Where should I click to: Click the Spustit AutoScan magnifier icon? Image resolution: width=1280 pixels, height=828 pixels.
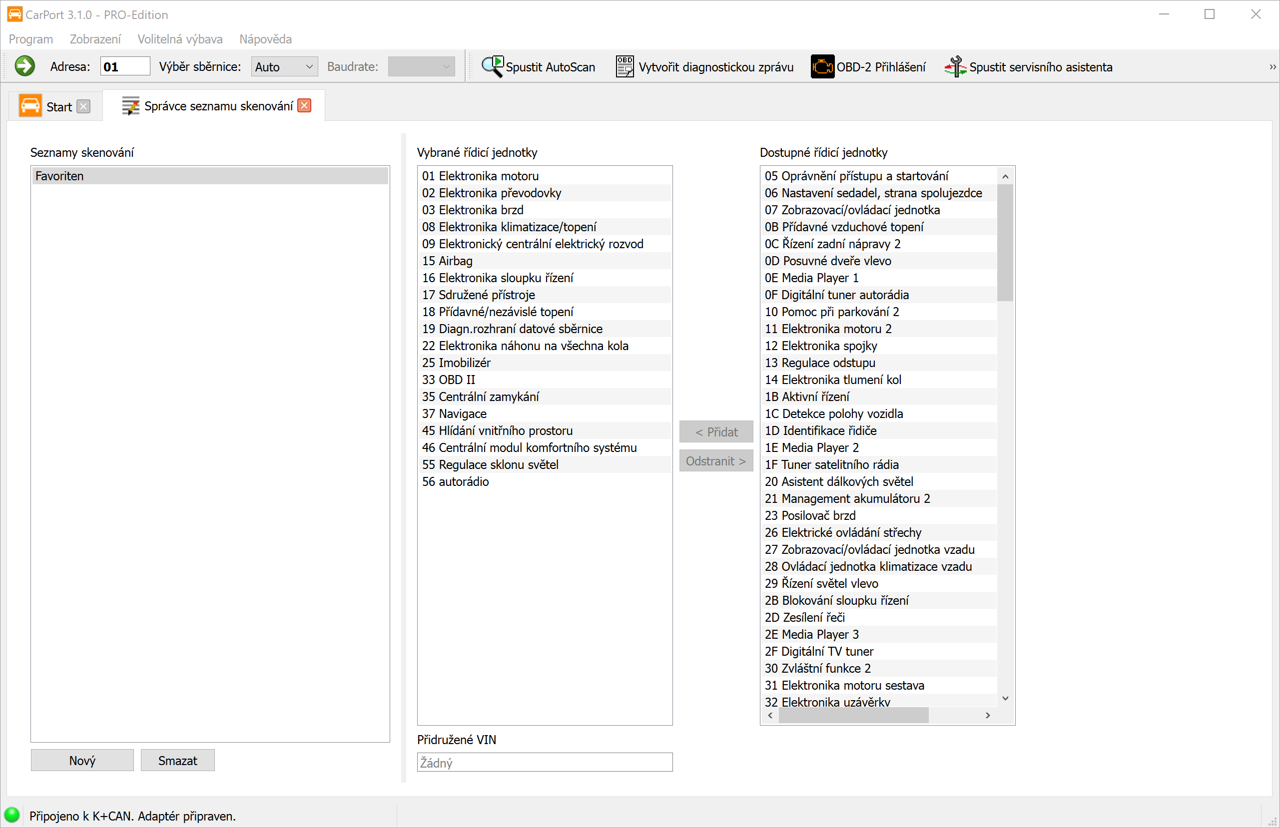pyautogui.click(x=492, y=67)
